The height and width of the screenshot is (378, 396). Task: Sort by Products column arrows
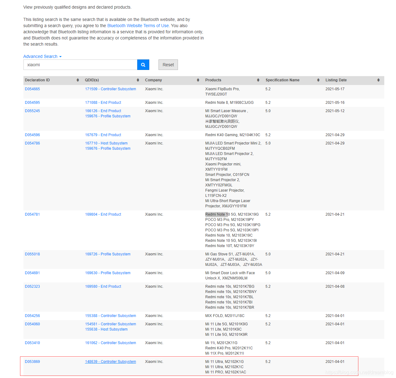pos(258,80)
